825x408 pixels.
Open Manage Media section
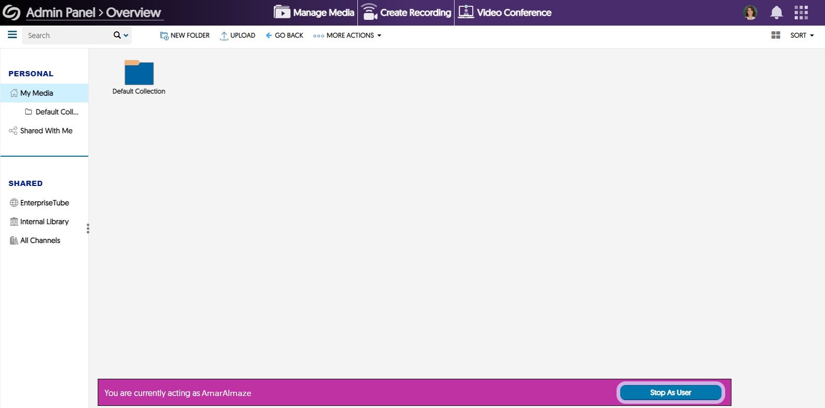[314, 13]
